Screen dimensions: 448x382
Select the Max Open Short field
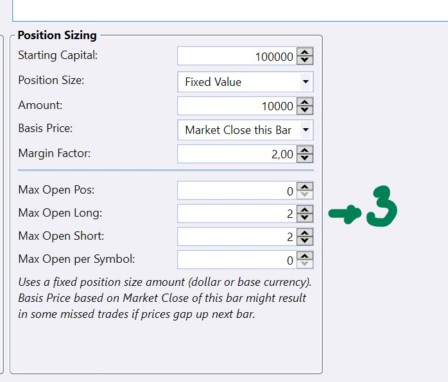(236, 237)
